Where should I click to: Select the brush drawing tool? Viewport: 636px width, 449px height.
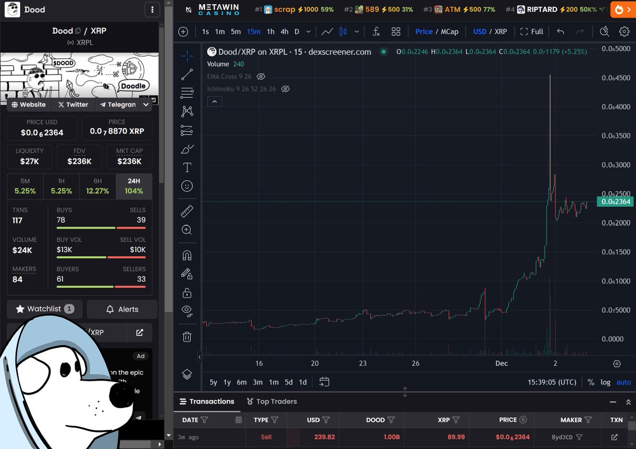tap(187, 149)
